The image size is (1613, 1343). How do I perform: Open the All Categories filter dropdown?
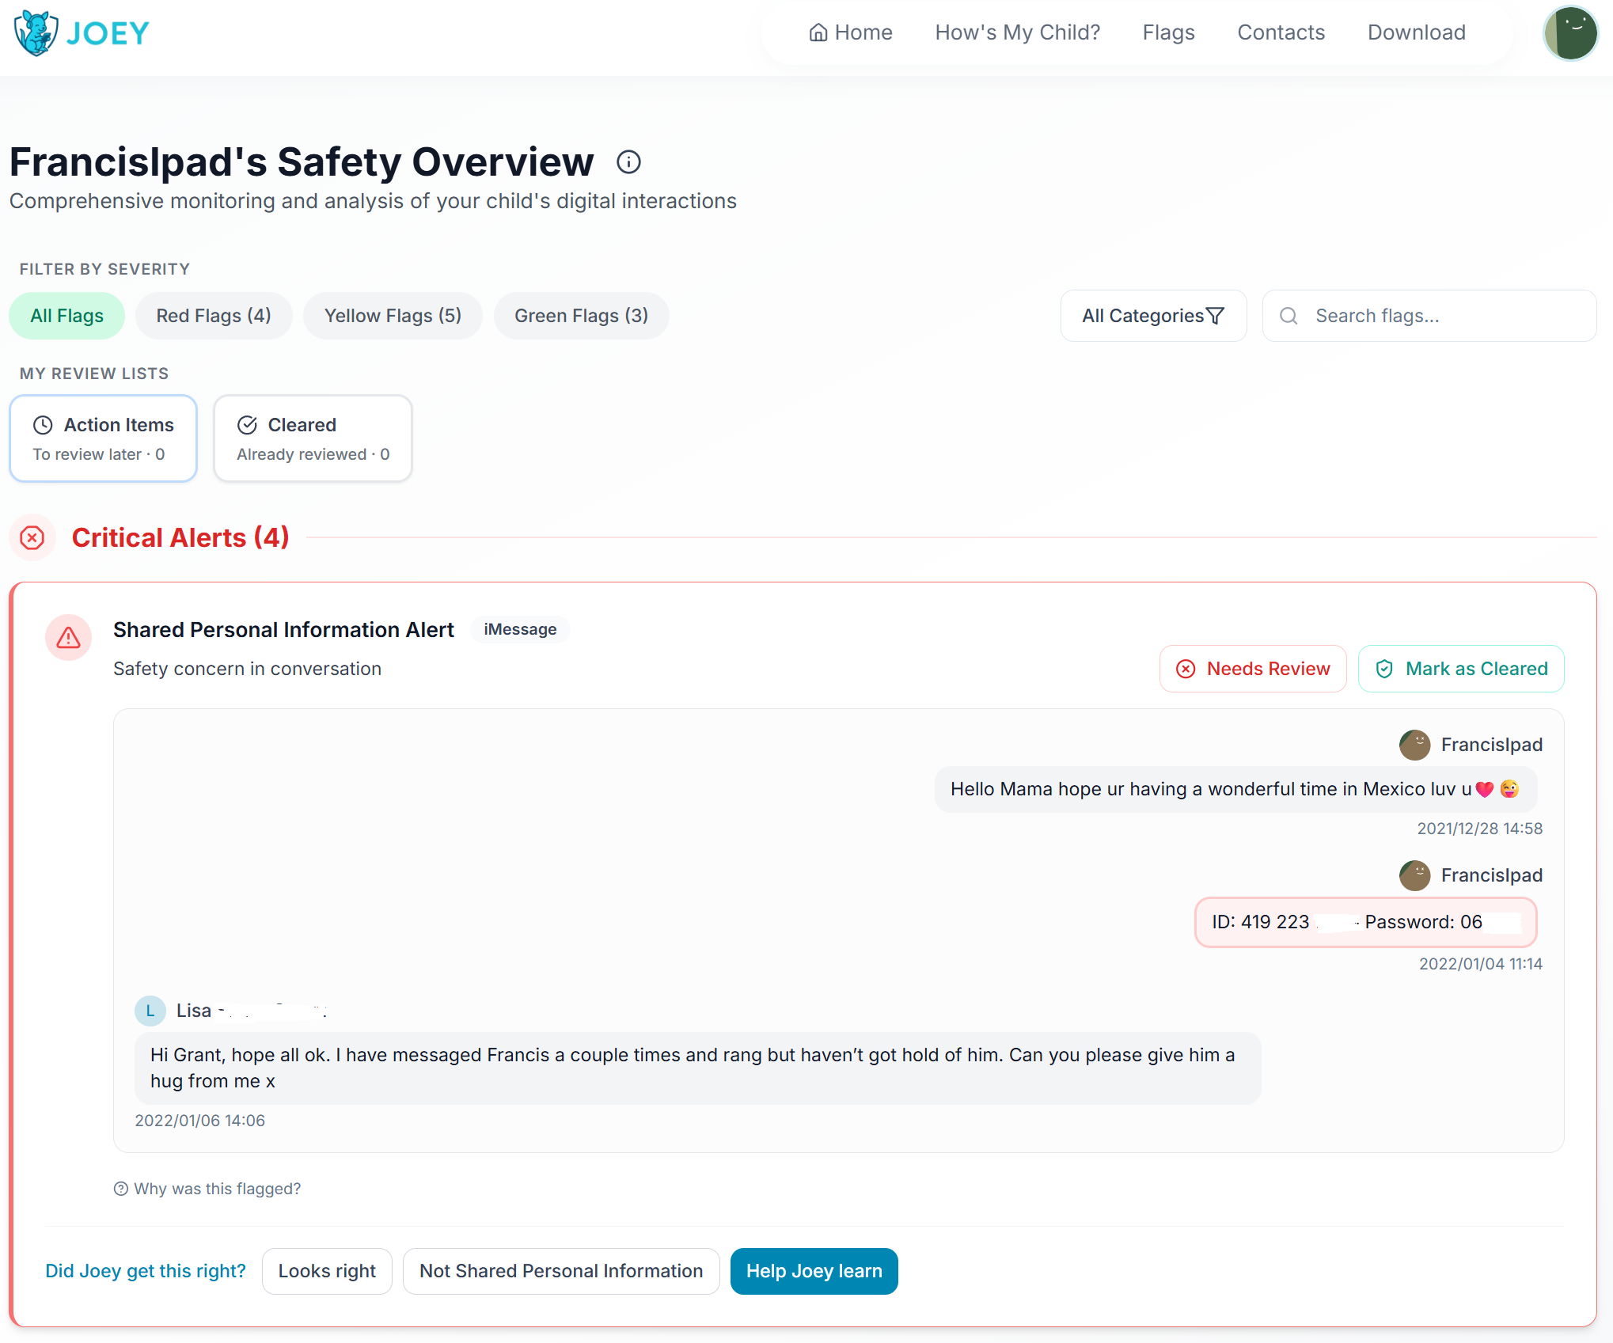point(1152,315)
